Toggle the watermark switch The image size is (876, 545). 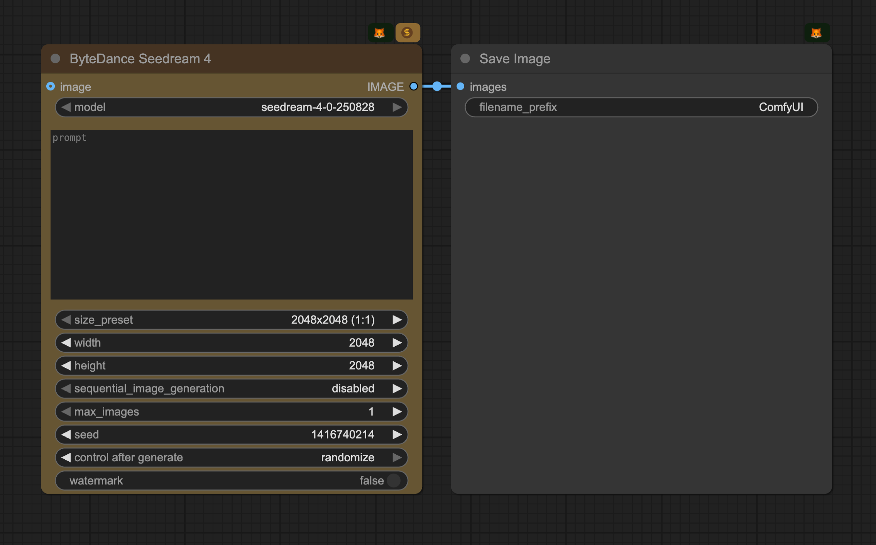point(394,481)
